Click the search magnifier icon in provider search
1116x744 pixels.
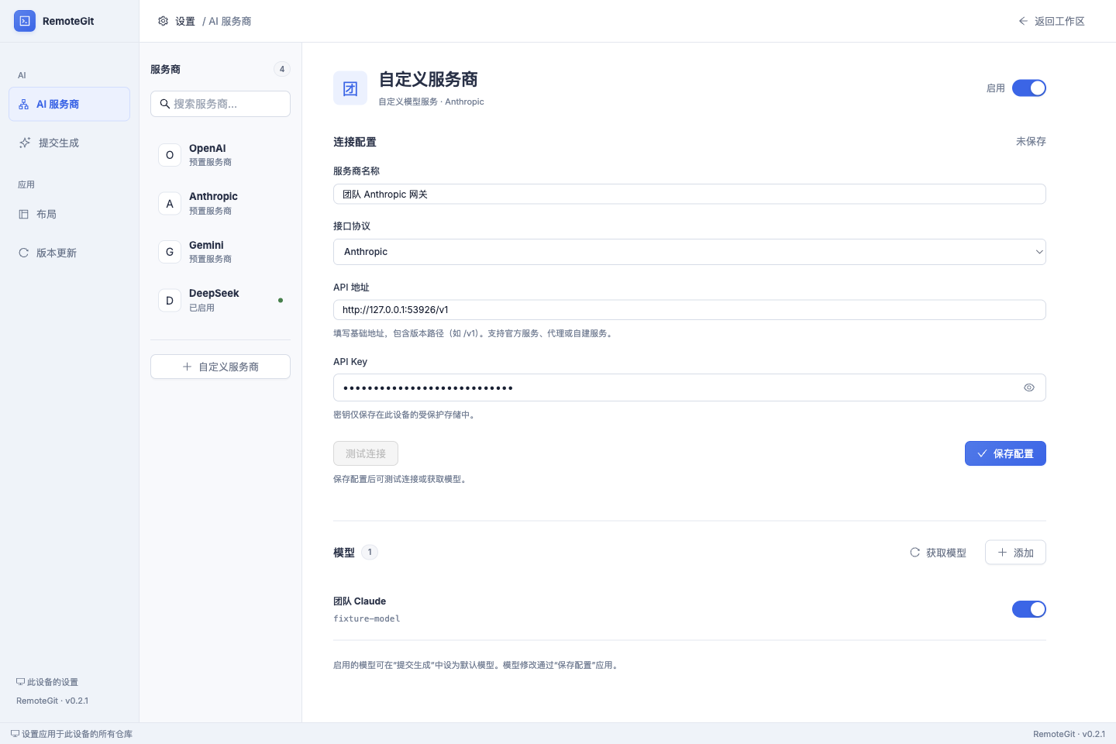tap(165, 104)
